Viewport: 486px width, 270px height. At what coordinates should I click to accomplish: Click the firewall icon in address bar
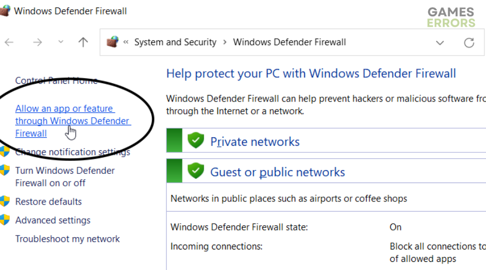[x=112, y=42]
